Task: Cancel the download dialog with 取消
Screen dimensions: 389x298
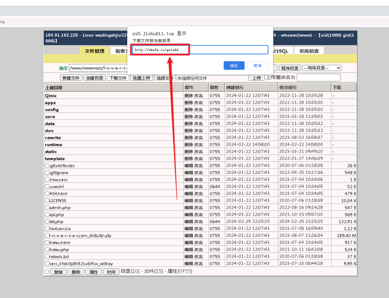Action: pos(258,66)
